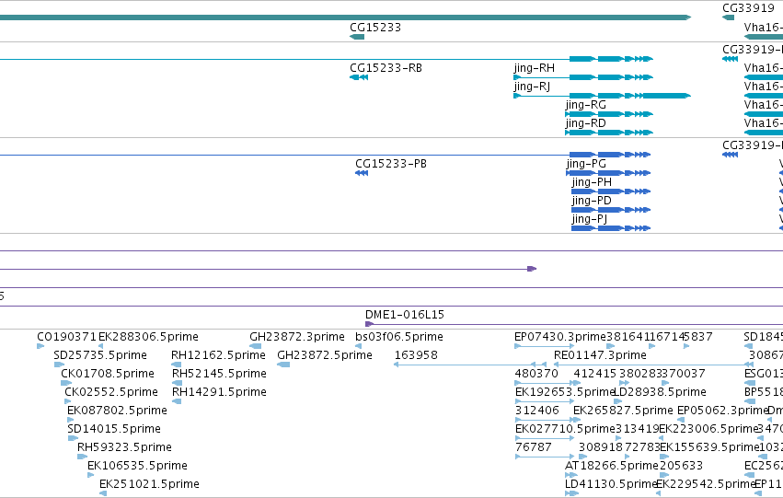Click the EK251021.5prime EST label
The height and width of the screenshot is (498, 783).
(x=149, y=484)
